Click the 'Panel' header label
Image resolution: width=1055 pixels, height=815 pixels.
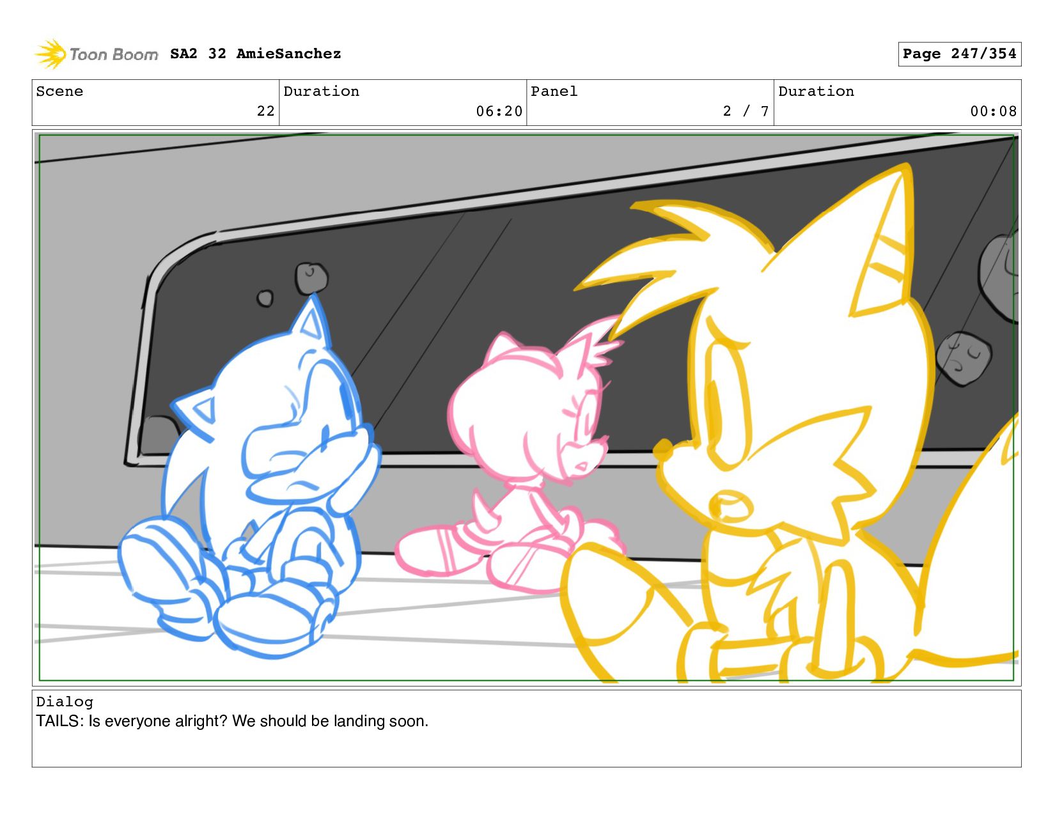(554, 91)
